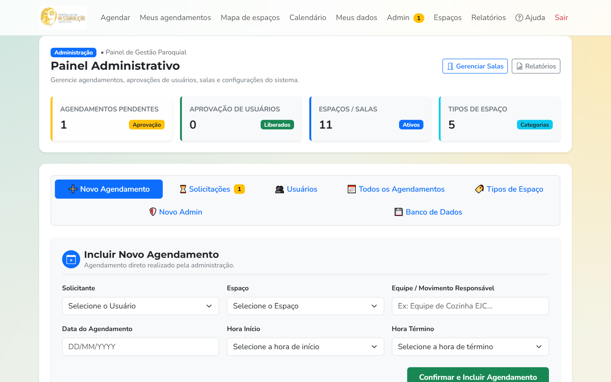The width and height of the screenshot is (611, 382).
Task: Open Calendário from the navbar
Action: point(308,18)
